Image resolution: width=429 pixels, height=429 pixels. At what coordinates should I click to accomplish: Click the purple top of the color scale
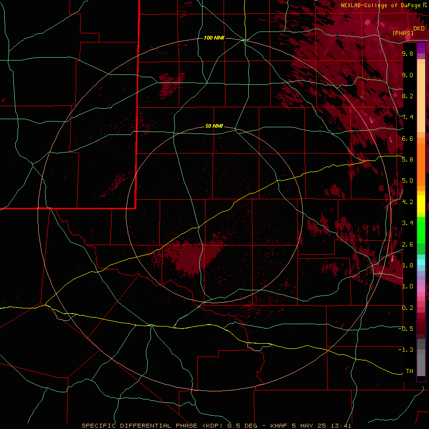(x=421, y=48)
